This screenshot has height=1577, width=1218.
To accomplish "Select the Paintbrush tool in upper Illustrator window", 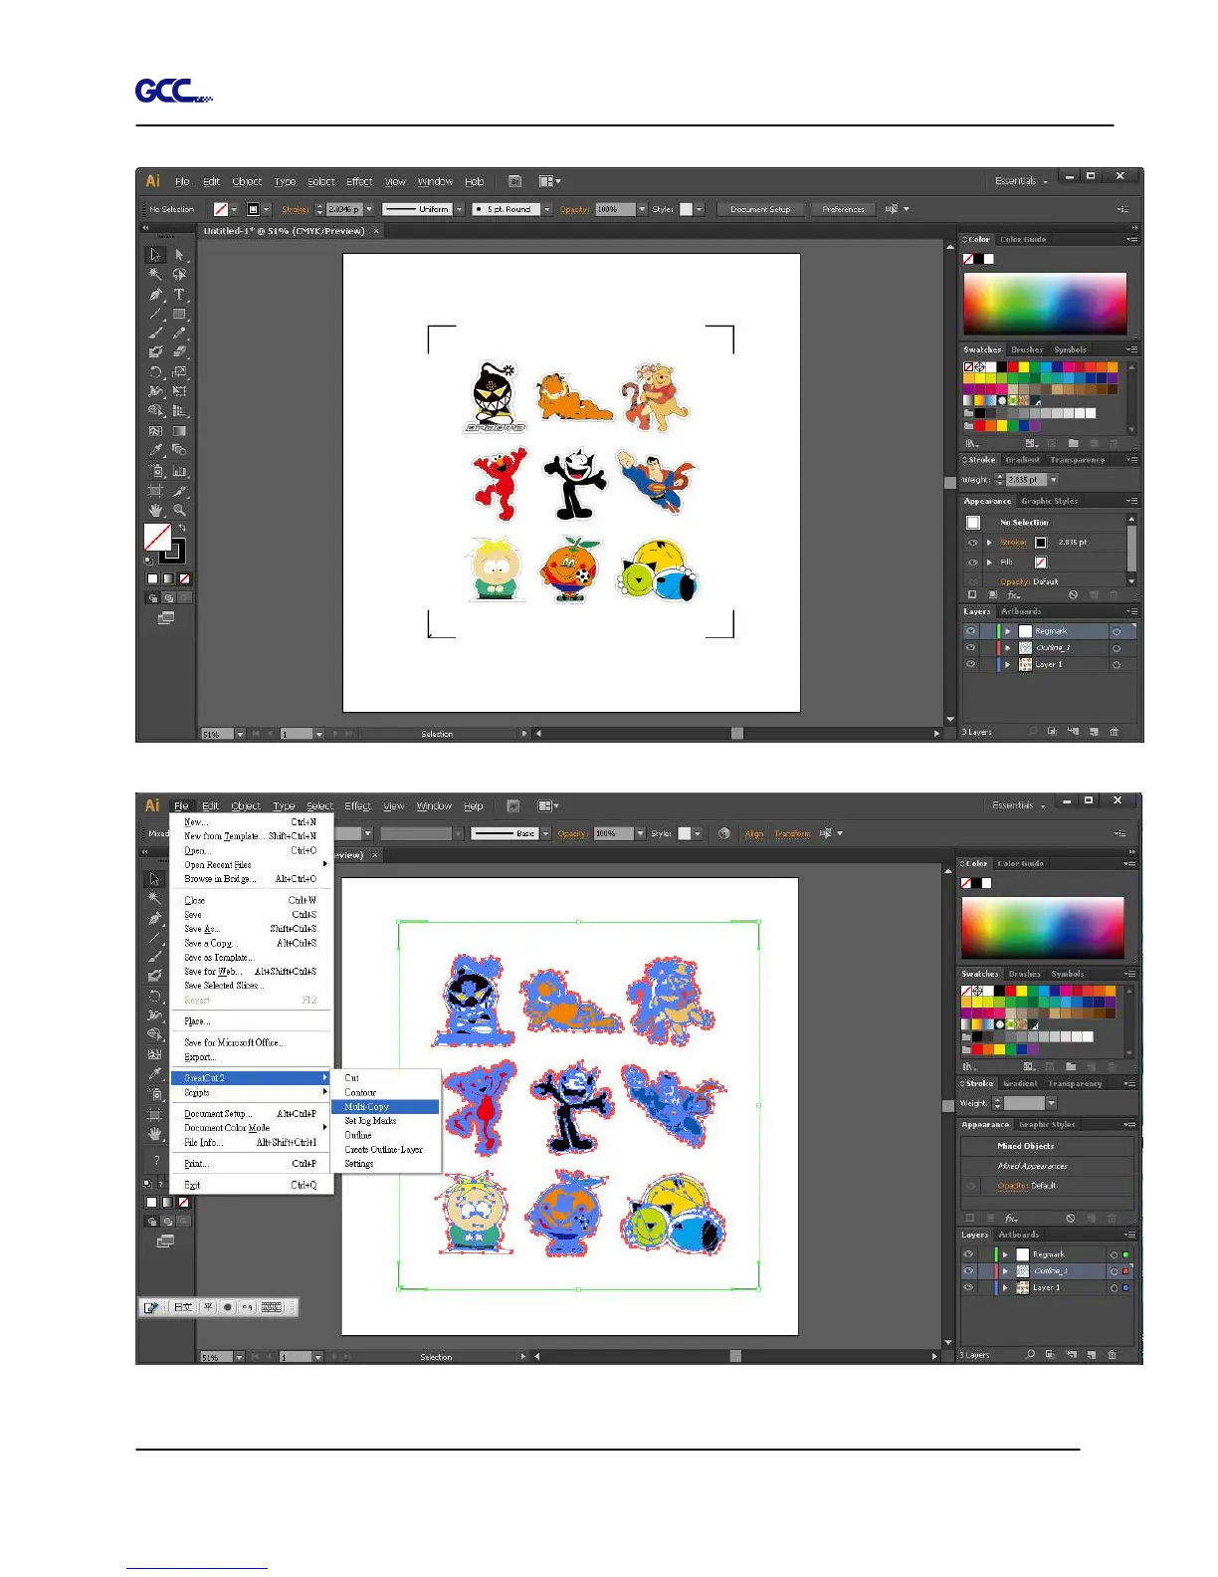I will pos(155,333).
